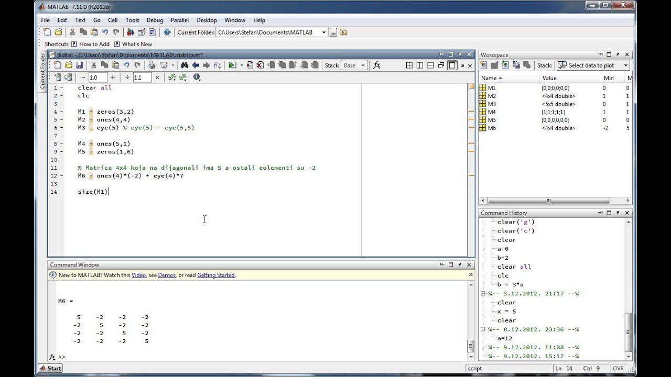Toggle breakpoint on line 4
The image size is (671, 377).
point(61,112)
